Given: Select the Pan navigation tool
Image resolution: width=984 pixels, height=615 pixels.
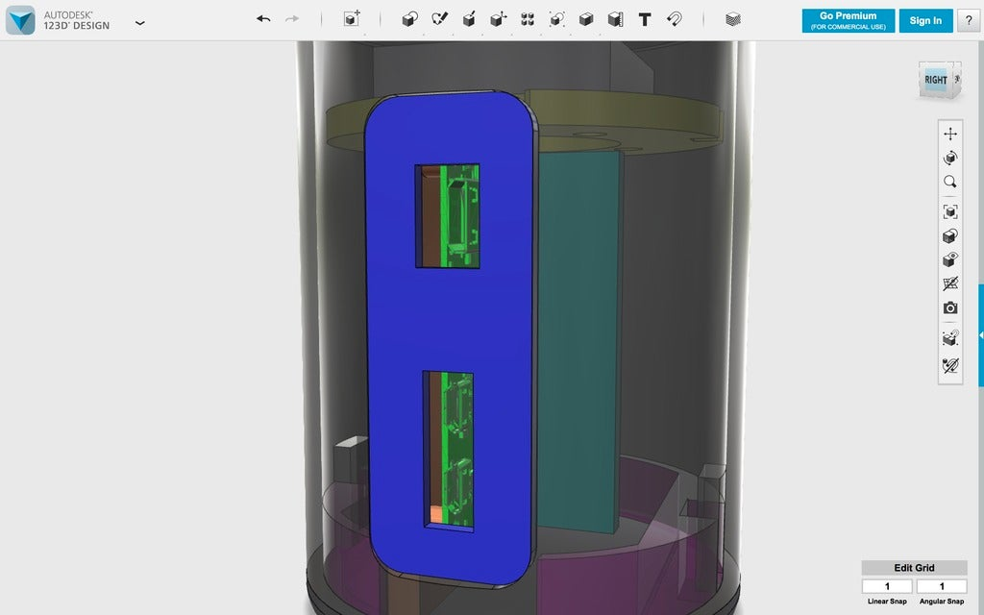Looking at the screenshot, I should tap(950, 134).
